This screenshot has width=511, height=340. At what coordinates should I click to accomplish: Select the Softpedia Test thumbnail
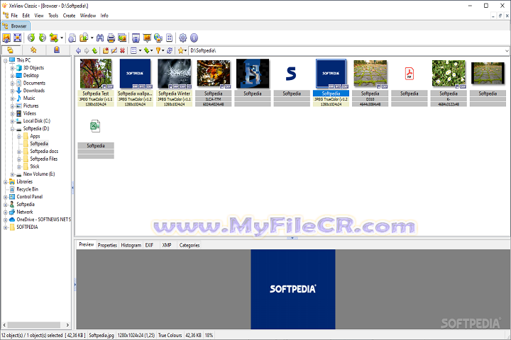click(96, 82)
